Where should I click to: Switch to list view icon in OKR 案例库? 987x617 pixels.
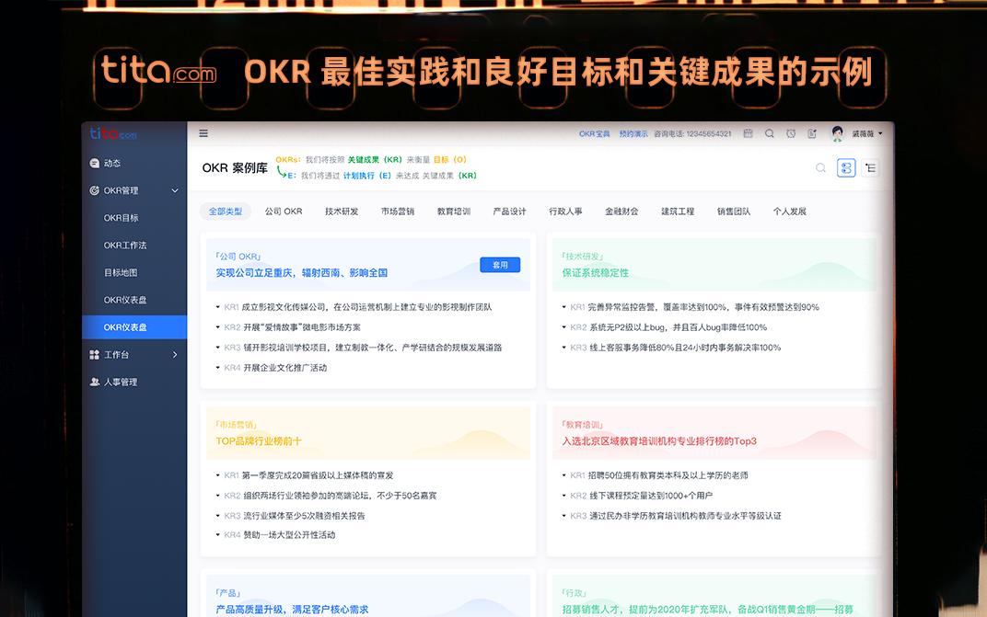point(870,167)
